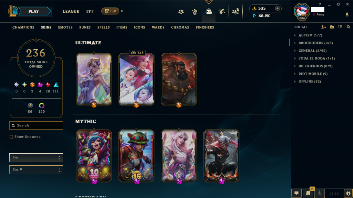
Task: Open the TFT link
Action: tap(89, 11)
